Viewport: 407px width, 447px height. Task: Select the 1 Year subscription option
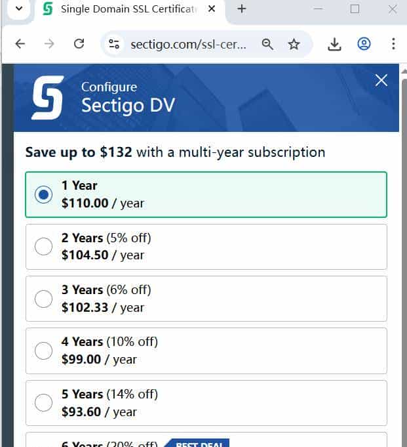[x=43, y=194]
